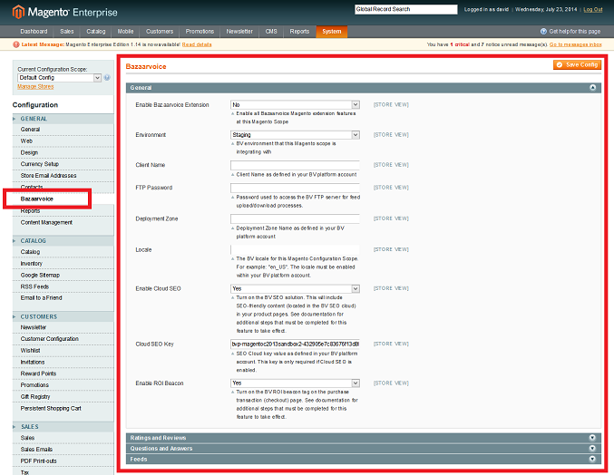Viewport: 614px width, 475px height.
Task: Open Inventory in the sidebar
Action: [32, 263]
